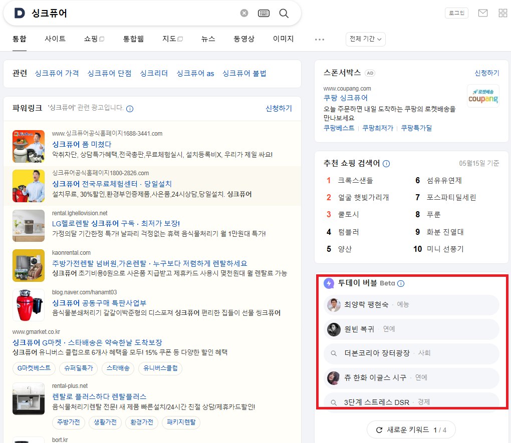Switch to the 통합웹 tab

[x=133, y=39]
